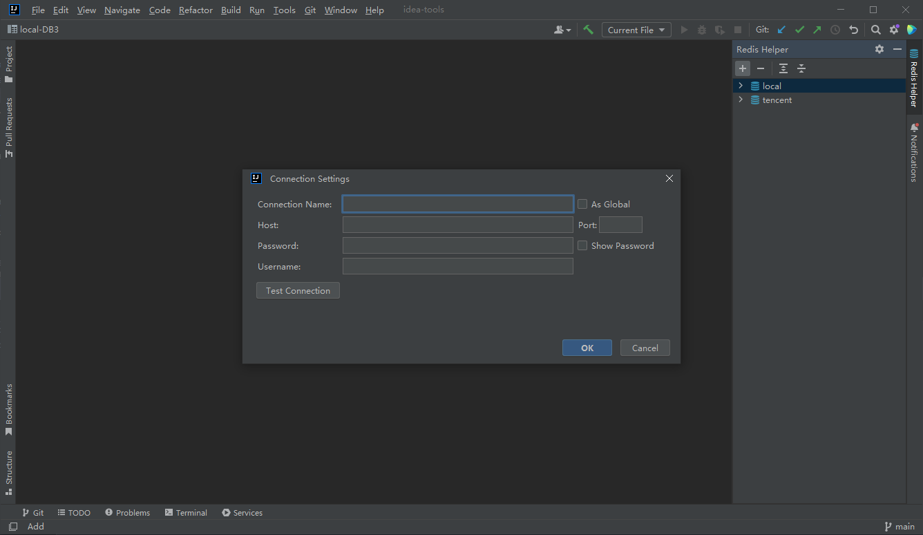Image resolution: width=923 pixels, height=535 pixels.
Task: Enable the Show Password checkbox
Action: [x=582, y=245]
